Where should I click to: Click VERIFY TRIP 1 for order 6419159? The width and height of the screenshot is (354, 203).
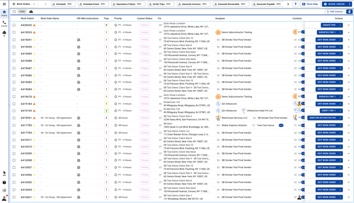click(x=329, y=111)
